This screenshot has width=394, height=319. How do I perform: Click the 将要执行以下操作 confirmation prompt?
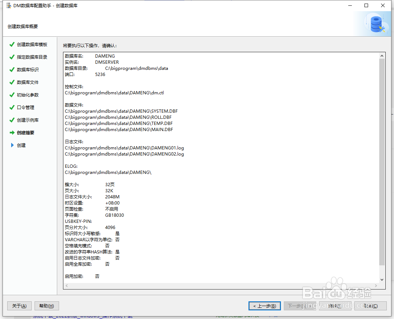point(90,45)
